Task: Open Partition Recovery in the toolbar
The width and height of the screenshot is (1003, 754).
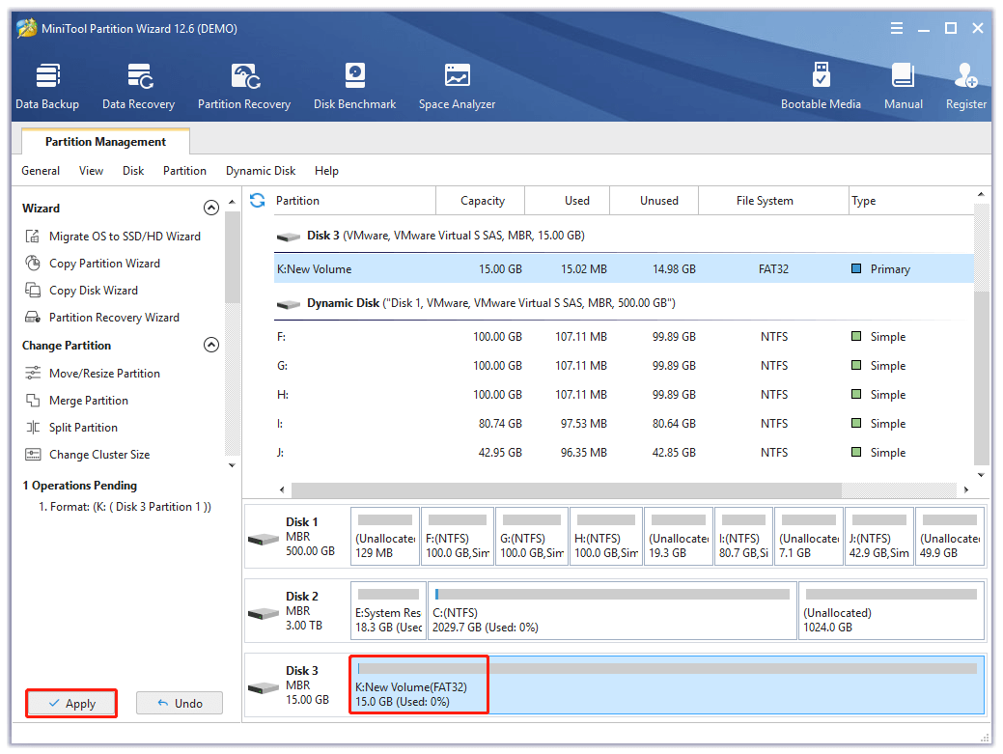Action: [243, 86]
